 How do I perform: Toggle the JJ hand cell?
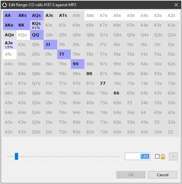(50, 44)
